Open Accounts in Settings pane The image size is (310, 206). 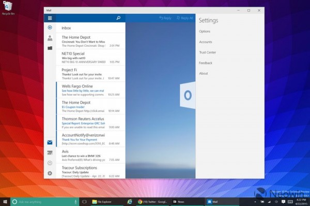tap(206, 42)
